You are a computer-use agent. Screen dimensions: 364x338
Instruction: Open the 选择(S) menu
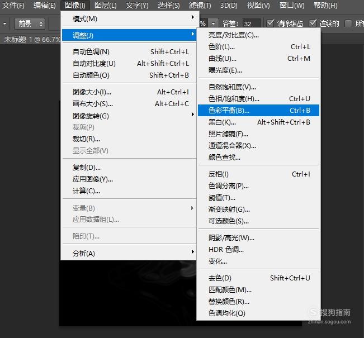click(168, 5)
